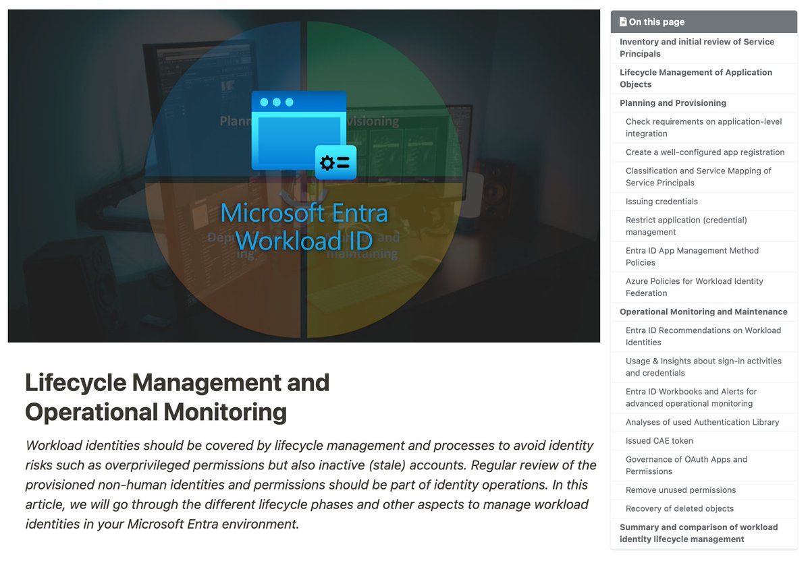The image size is (810, 563).
Task: Jump to Create a well-configured app registration
Action: click(x=704, y=152)
